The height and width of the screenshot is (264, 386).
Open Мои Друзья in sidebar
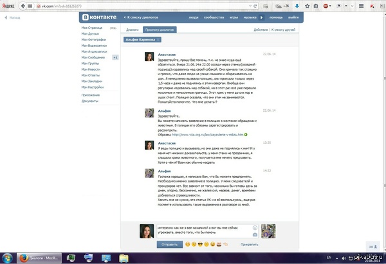tap(90, 33)
